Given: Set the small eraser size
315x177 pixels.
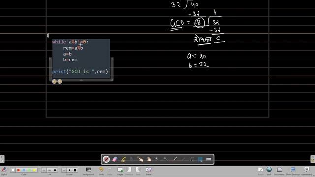Looking at the screenshot, I should (64, 170).
